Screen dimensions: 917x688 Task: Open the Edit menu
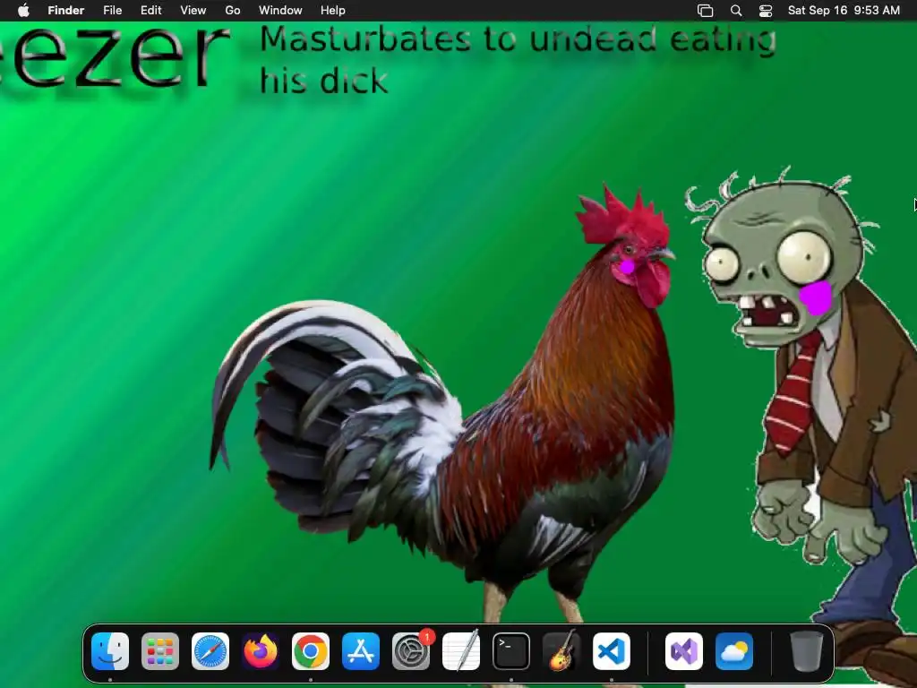[150, 11]
